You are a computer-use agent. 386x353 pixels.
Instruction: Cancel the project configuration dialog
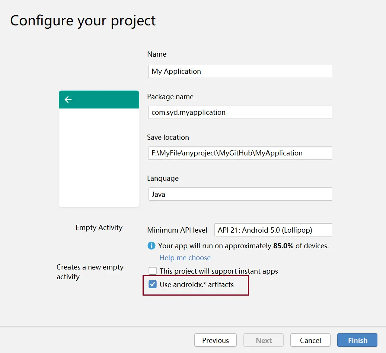click(310, 340)
